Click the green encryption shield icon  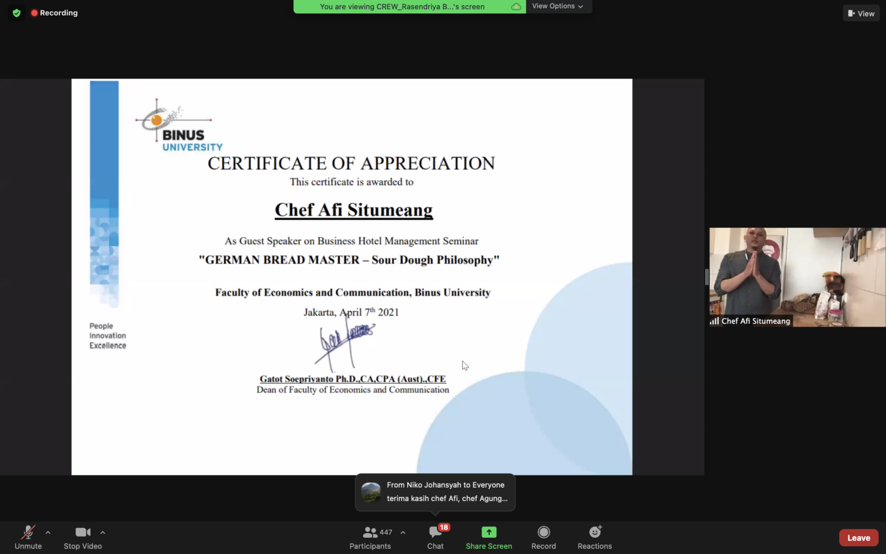(x=17, y=13)
